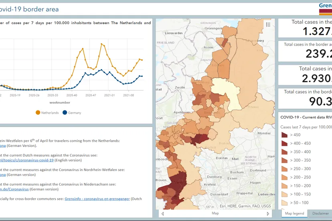
Task: Click the next map arrow
Action: tap(268, 214)
